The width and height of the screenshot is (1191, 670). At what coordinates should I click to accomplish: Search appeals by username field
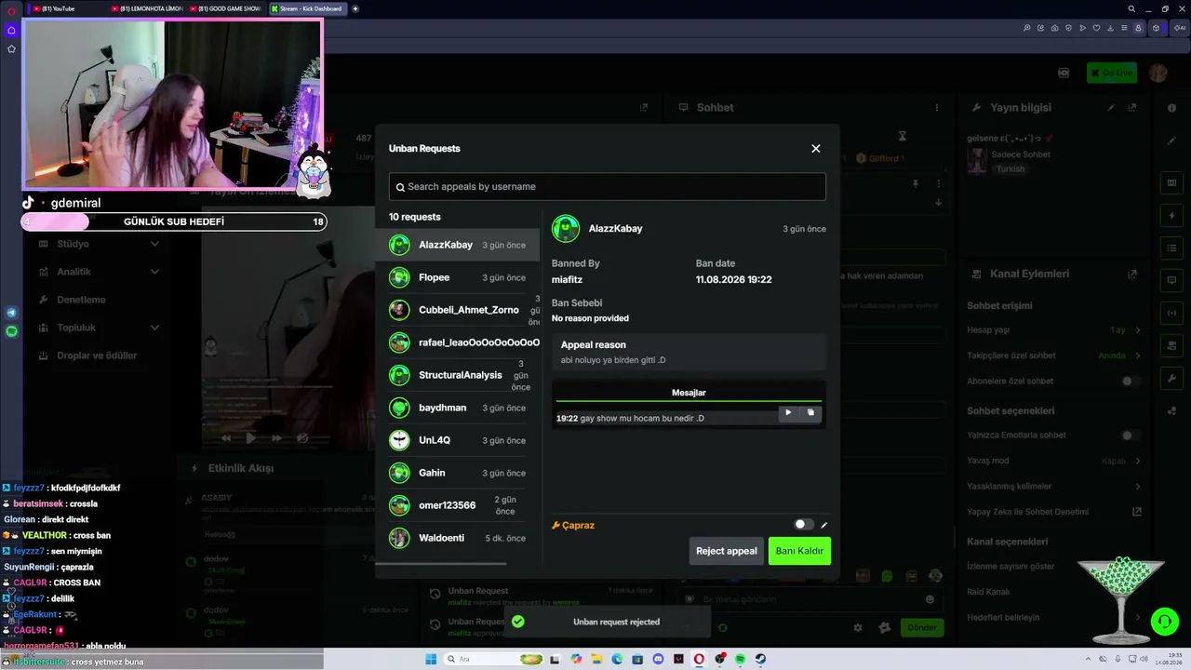coord(607,187)
